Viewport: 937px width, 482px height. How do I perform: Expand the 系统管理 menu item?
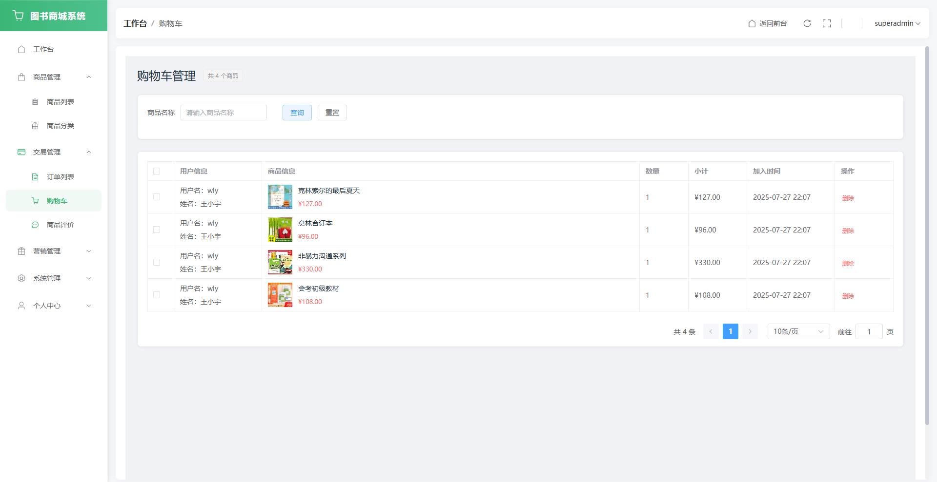point(54,278)
